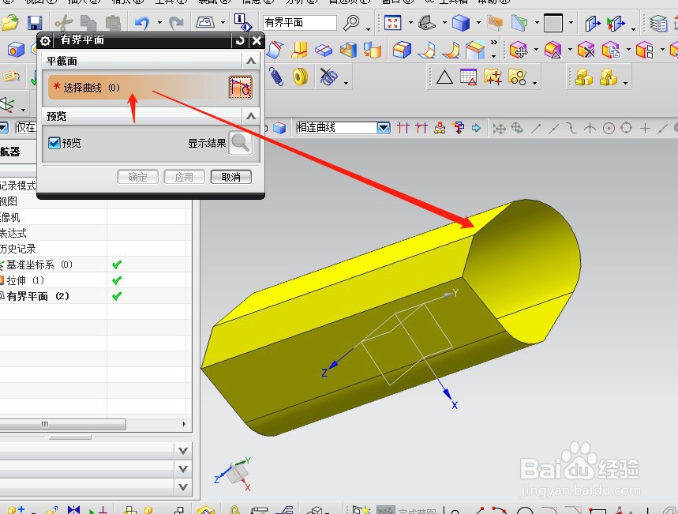678x514 pixels.
Task: Click the follow fillet red lines icon
Action: pyautogui.click(x=421, y=128)
